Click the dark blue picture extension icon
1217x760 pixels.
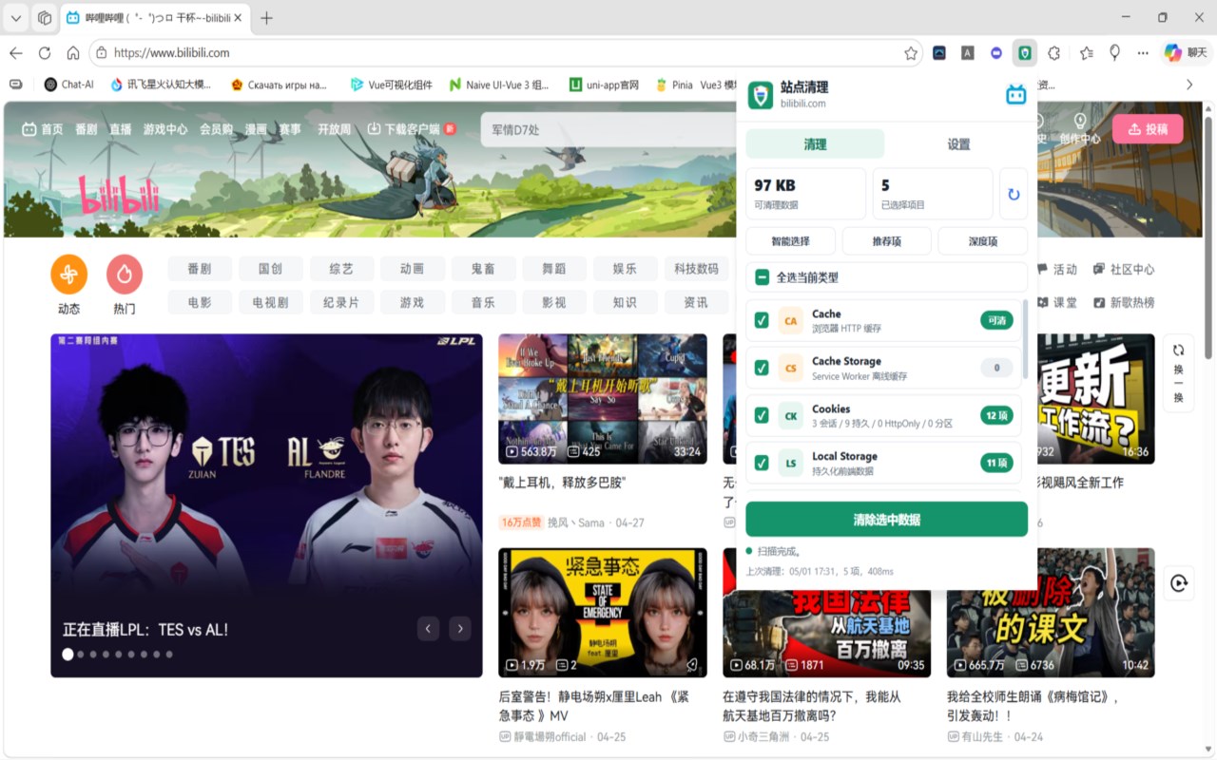click(x=939, y=53)
